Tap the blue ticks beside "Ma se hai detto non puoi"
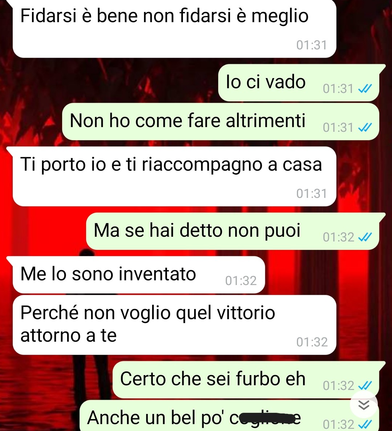Viewport: 392px width, 431px height. coord(365,237)
